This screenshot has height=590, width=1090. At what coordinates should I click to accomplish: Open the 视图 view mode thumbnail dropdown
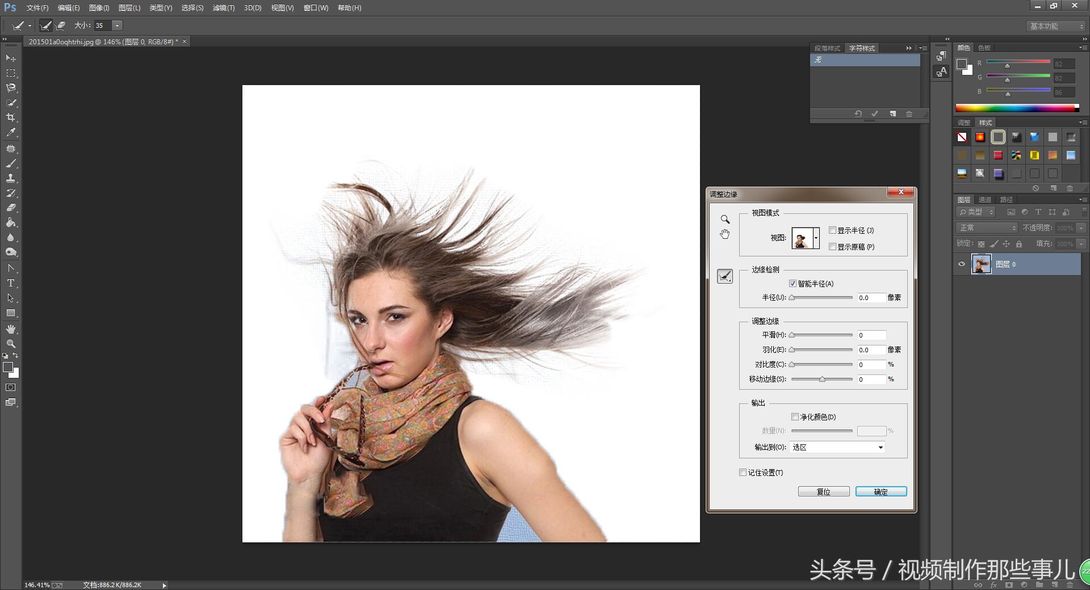(816, 238)
